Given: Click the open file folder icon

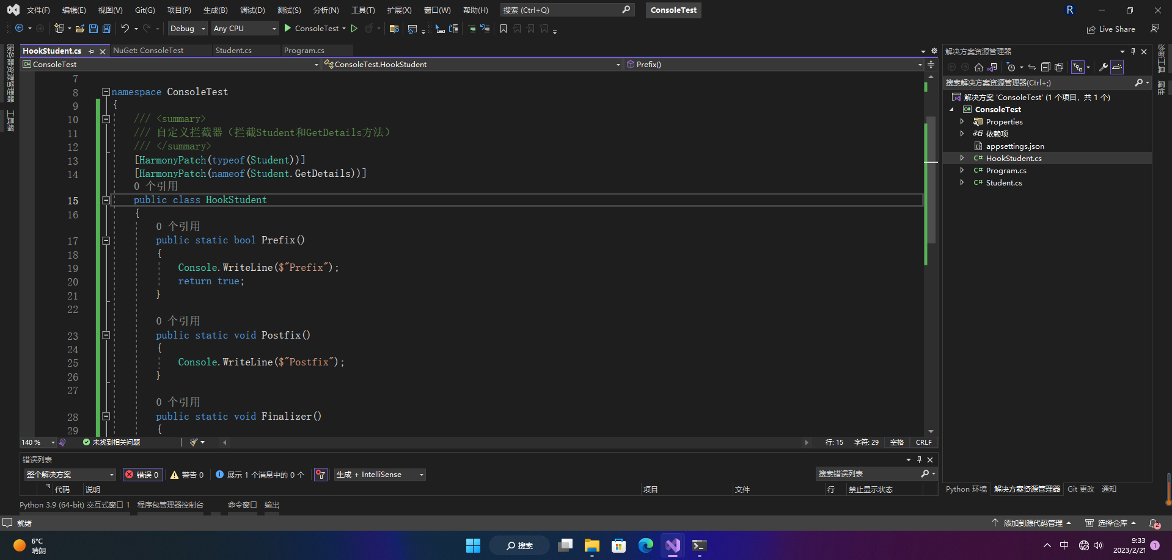Looking at the screenshot, I should click(80, 29).
